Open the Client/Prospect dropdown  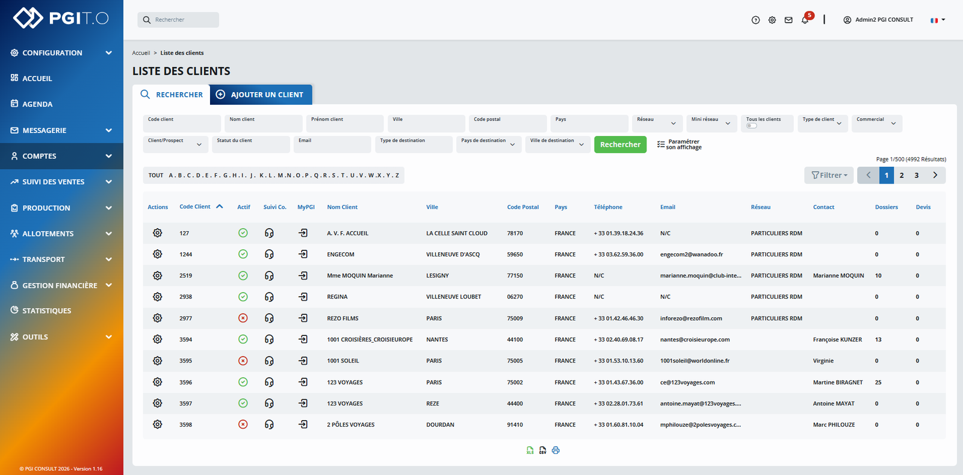[x=176, y=144]
